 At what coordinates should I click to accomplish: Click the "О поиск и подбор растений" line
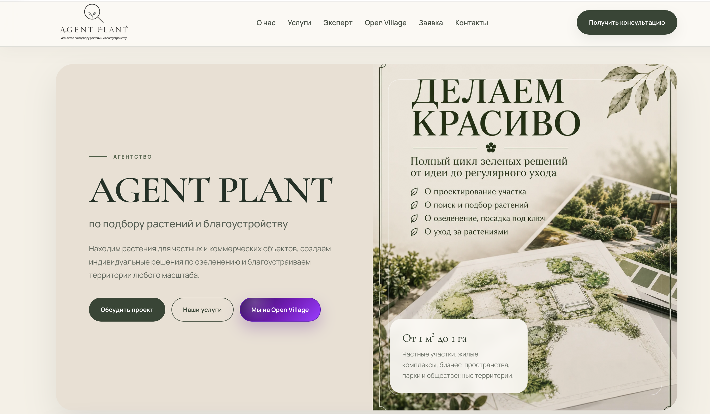[476, 205]
